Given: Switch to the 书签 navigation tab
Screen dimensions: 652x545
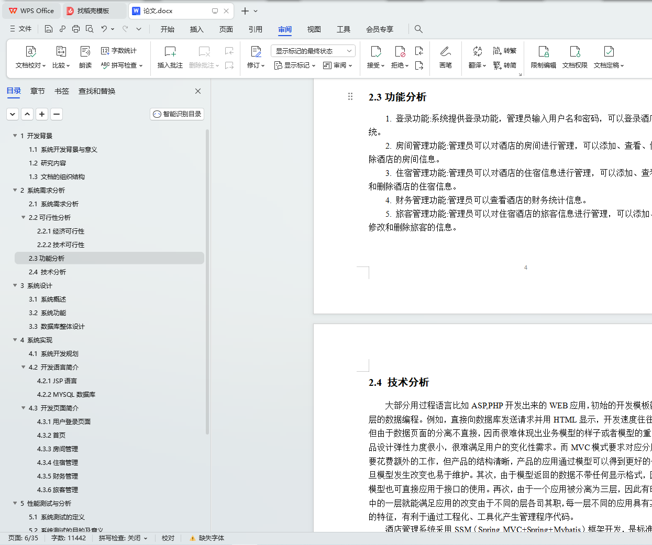Looking at the screenshot, I should click(x=62, y=91).
